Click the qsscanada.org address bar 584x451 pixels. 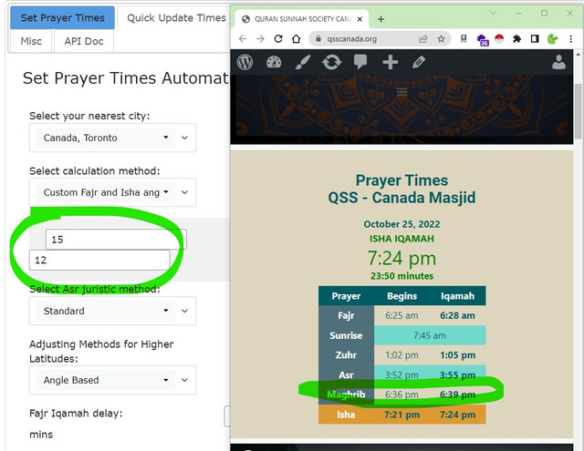[380, 39]
